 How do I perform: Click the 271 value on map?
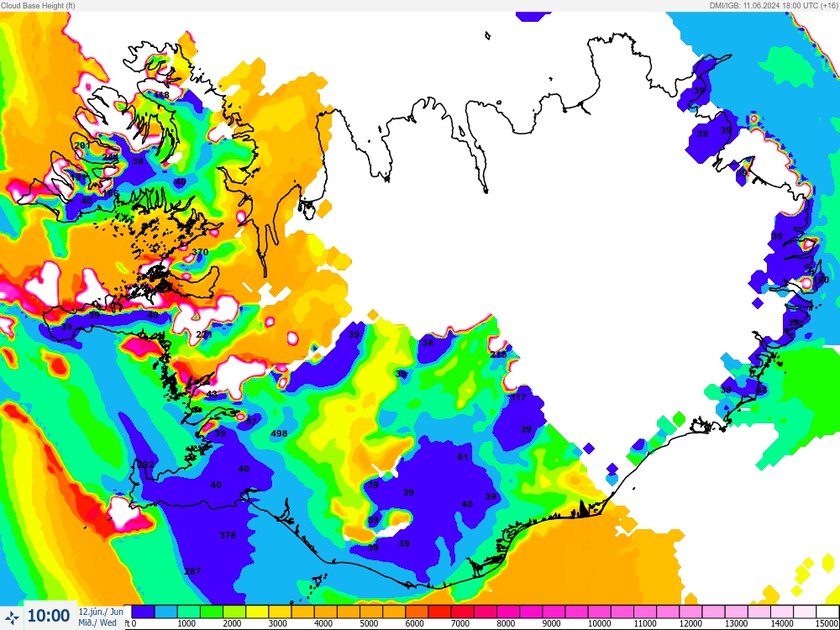tap(204, 334)
